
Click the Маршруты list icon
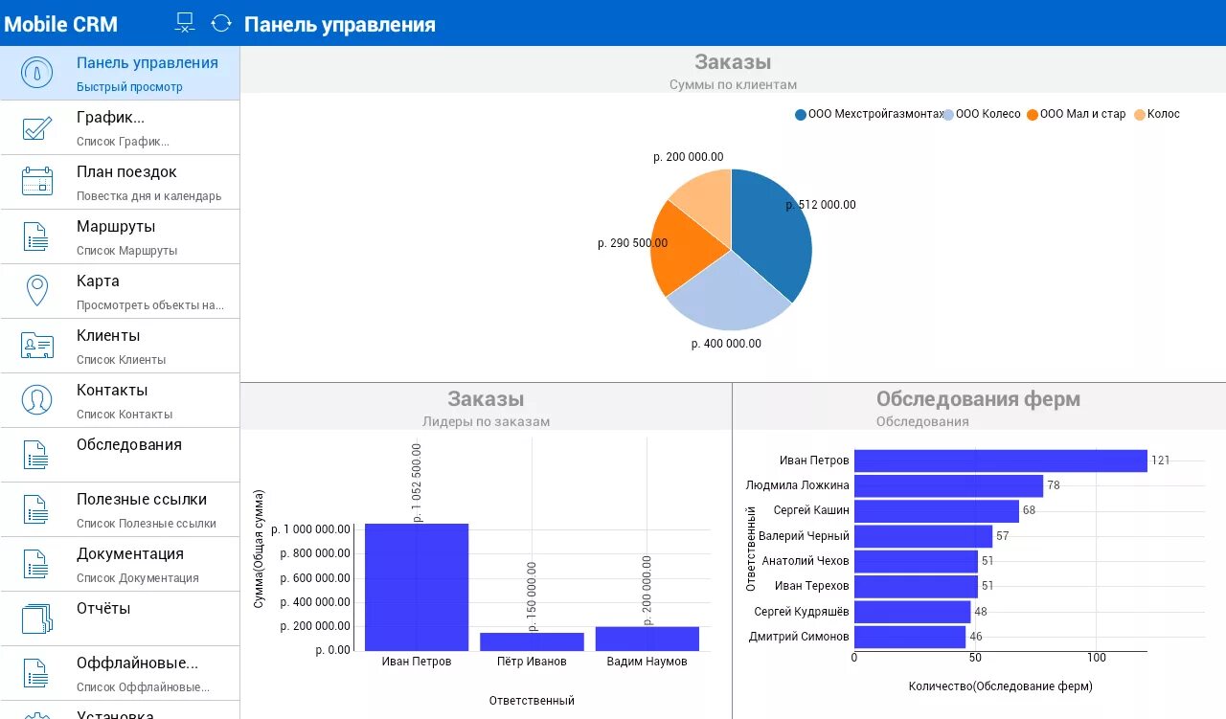(36, 236)
